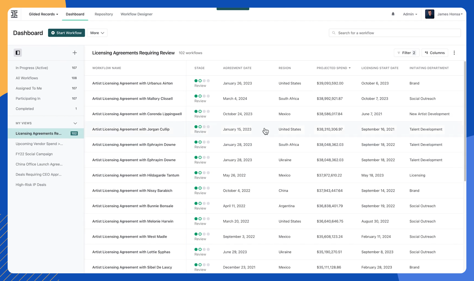Open the Columns configuration
Viewport: 474px width, 281px height.
pos(435,52)
